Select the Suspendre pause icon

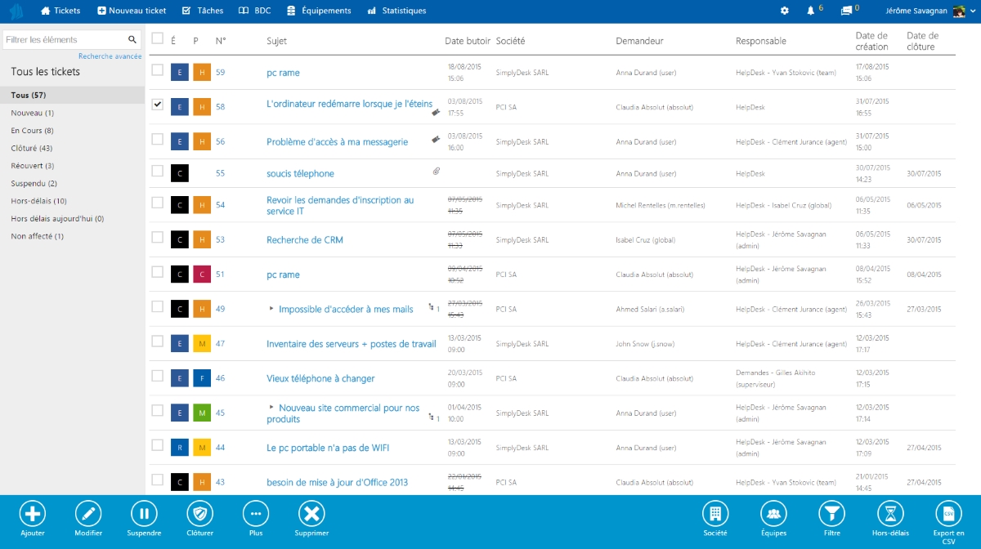click(x=144, y=515)
